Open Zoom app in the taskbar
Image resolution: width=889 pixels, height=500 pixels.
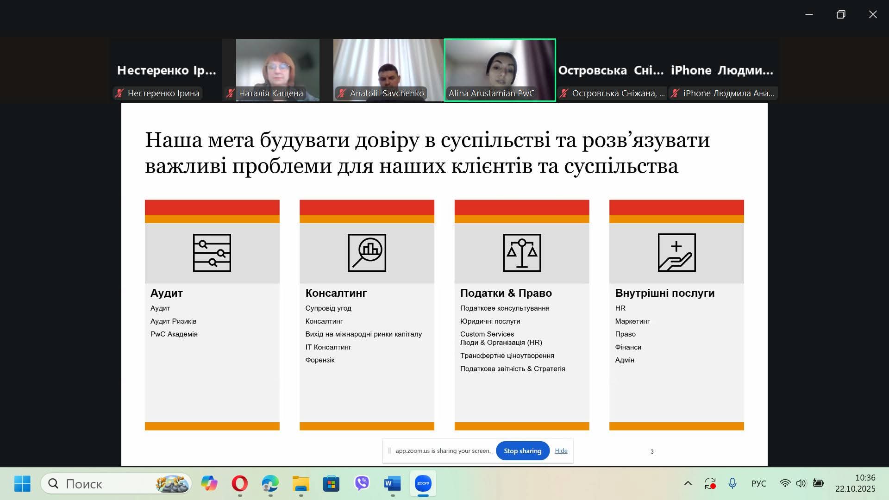click(423, 483)
